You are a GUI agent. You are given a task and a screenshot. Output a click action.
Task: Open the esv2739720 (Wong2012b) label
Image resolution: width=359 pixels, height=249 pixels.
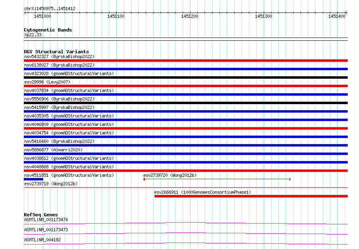(170, 175)
